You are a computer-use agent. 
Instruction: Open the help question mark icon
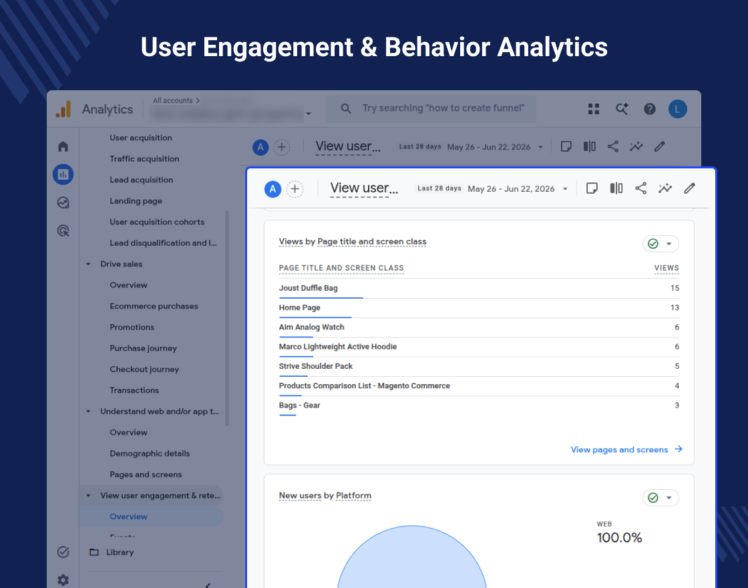pyautogui.click(x=650, y=110)
